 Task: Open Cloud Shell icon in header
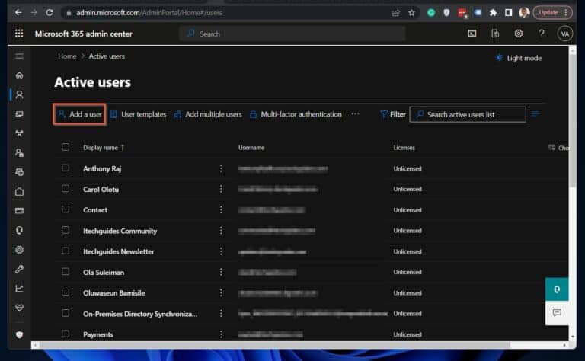[x=472, y=34]
